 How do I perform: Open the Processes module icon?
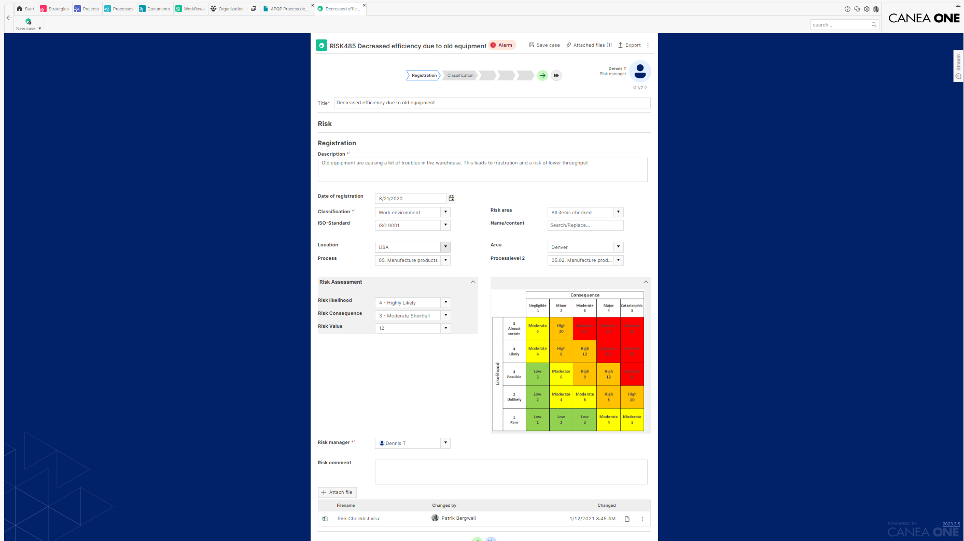106,9
